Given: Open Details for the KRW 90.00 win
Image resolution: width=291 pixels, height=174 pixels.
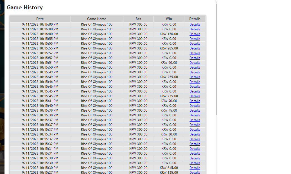Looking at the screenshot, I should (x=195, y=101).
